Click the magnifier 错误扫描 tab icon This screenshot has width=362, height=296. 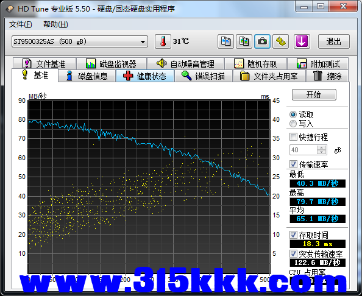point(186,76)
